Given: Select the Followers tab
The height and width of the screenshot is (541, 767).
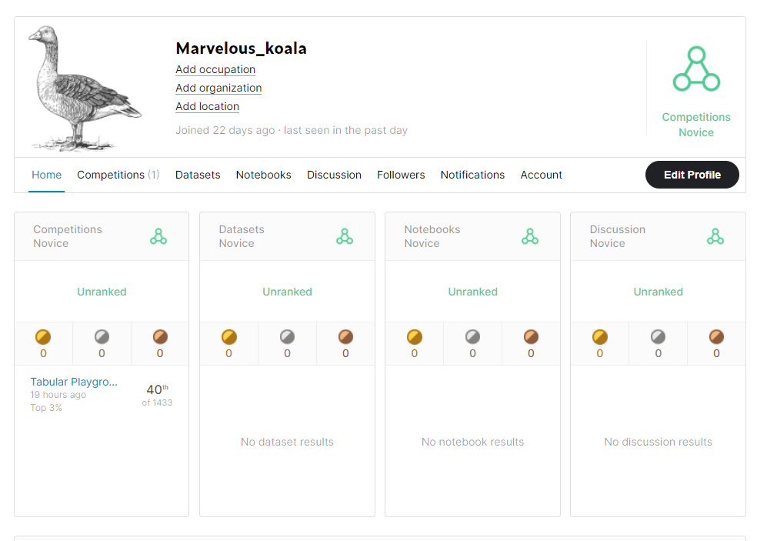Looking at the screenshot, I should click(401, 175).
